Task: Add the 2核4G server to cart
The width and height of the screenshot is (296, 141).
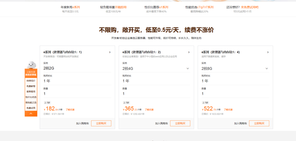Action: 162,123
